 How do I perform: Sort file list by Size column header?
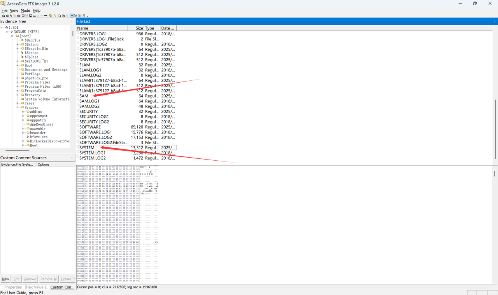coord(136,28)
